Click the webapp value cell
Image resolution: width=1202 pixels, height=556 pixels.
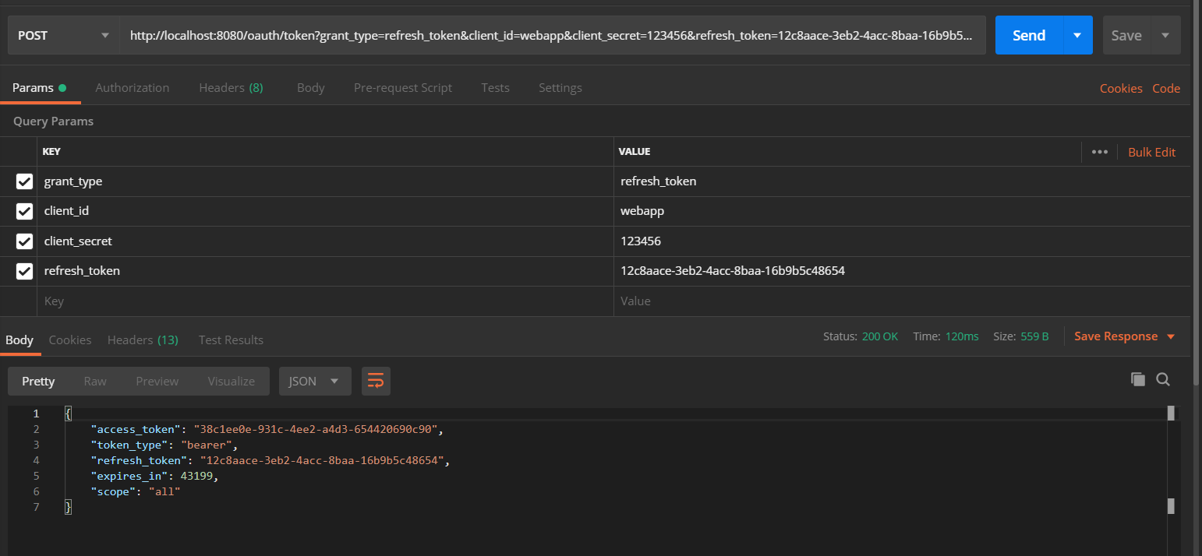pyautogui.click(x=902, y=211)
